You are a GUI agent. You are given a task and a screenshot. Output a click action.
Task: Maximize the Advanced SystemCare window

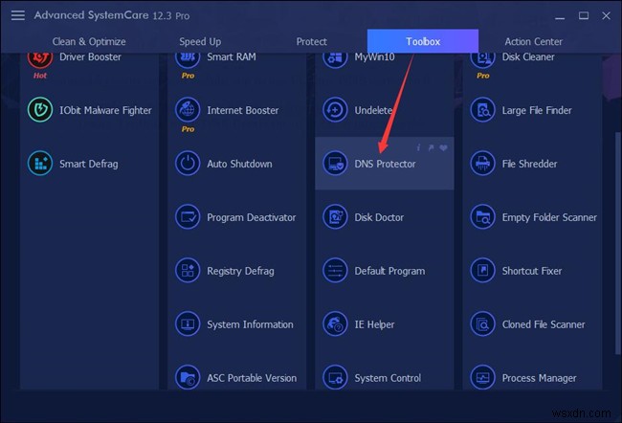583,15
